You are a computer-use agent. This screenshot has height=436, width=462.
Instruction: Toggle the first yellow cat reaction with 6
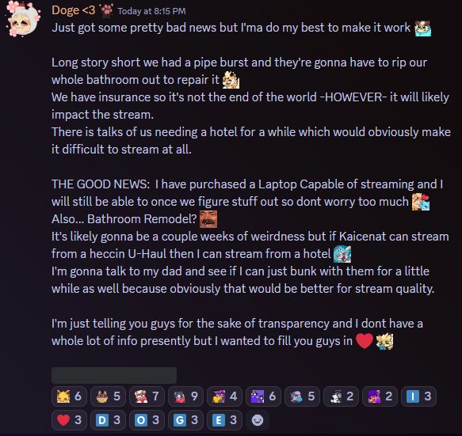pyautogui.click(x=69, y=396)
